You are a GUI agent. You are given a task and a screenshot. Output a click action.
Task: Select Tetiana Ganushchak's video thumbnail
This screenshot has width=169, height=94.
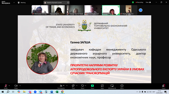tap(40, 10)
